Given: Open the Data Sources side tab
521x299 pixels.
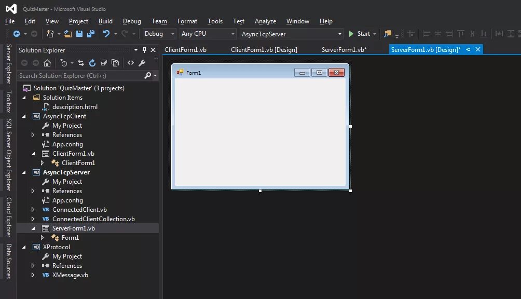Looking at the screenshot, I should (9, 261).
